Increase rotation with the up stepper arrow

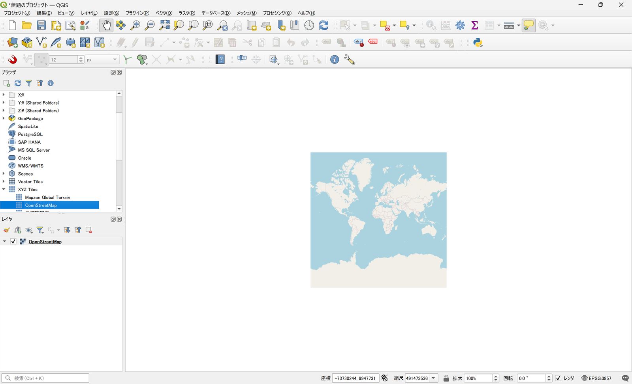coord(549,376)
